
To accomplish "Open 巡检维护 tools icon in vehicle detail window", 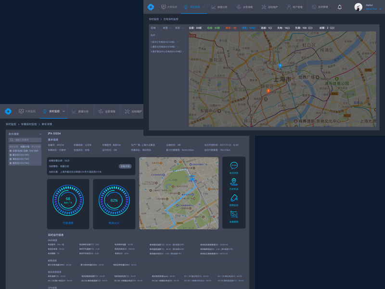I will click(127, 112).
